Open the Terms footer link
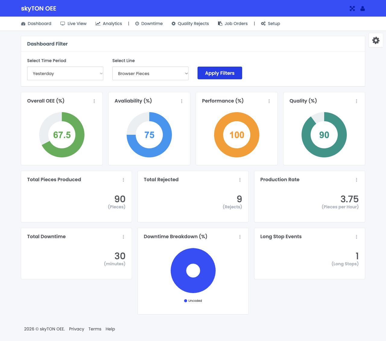The width and height of the screenshot is (386, 341). 95,329
